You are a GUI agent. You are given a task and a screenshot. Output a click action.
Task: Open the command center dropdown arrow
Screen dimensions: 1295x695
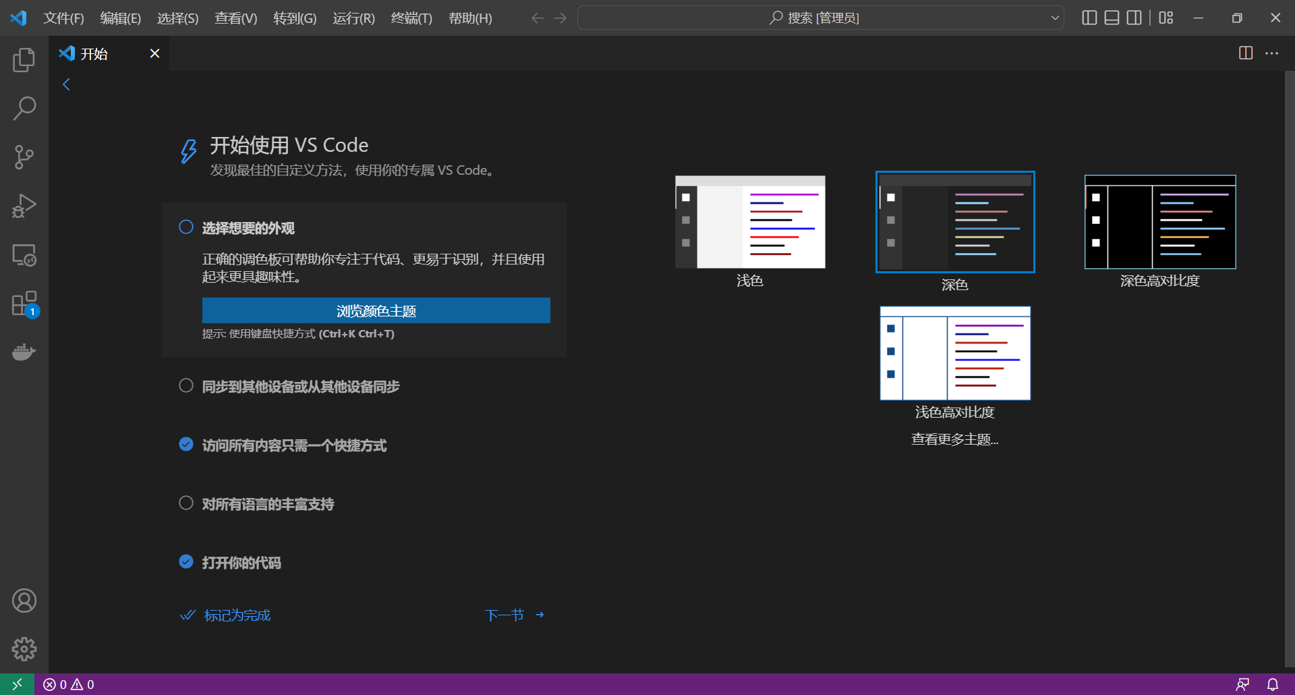pyautogui.click(x=1055, y=18)
